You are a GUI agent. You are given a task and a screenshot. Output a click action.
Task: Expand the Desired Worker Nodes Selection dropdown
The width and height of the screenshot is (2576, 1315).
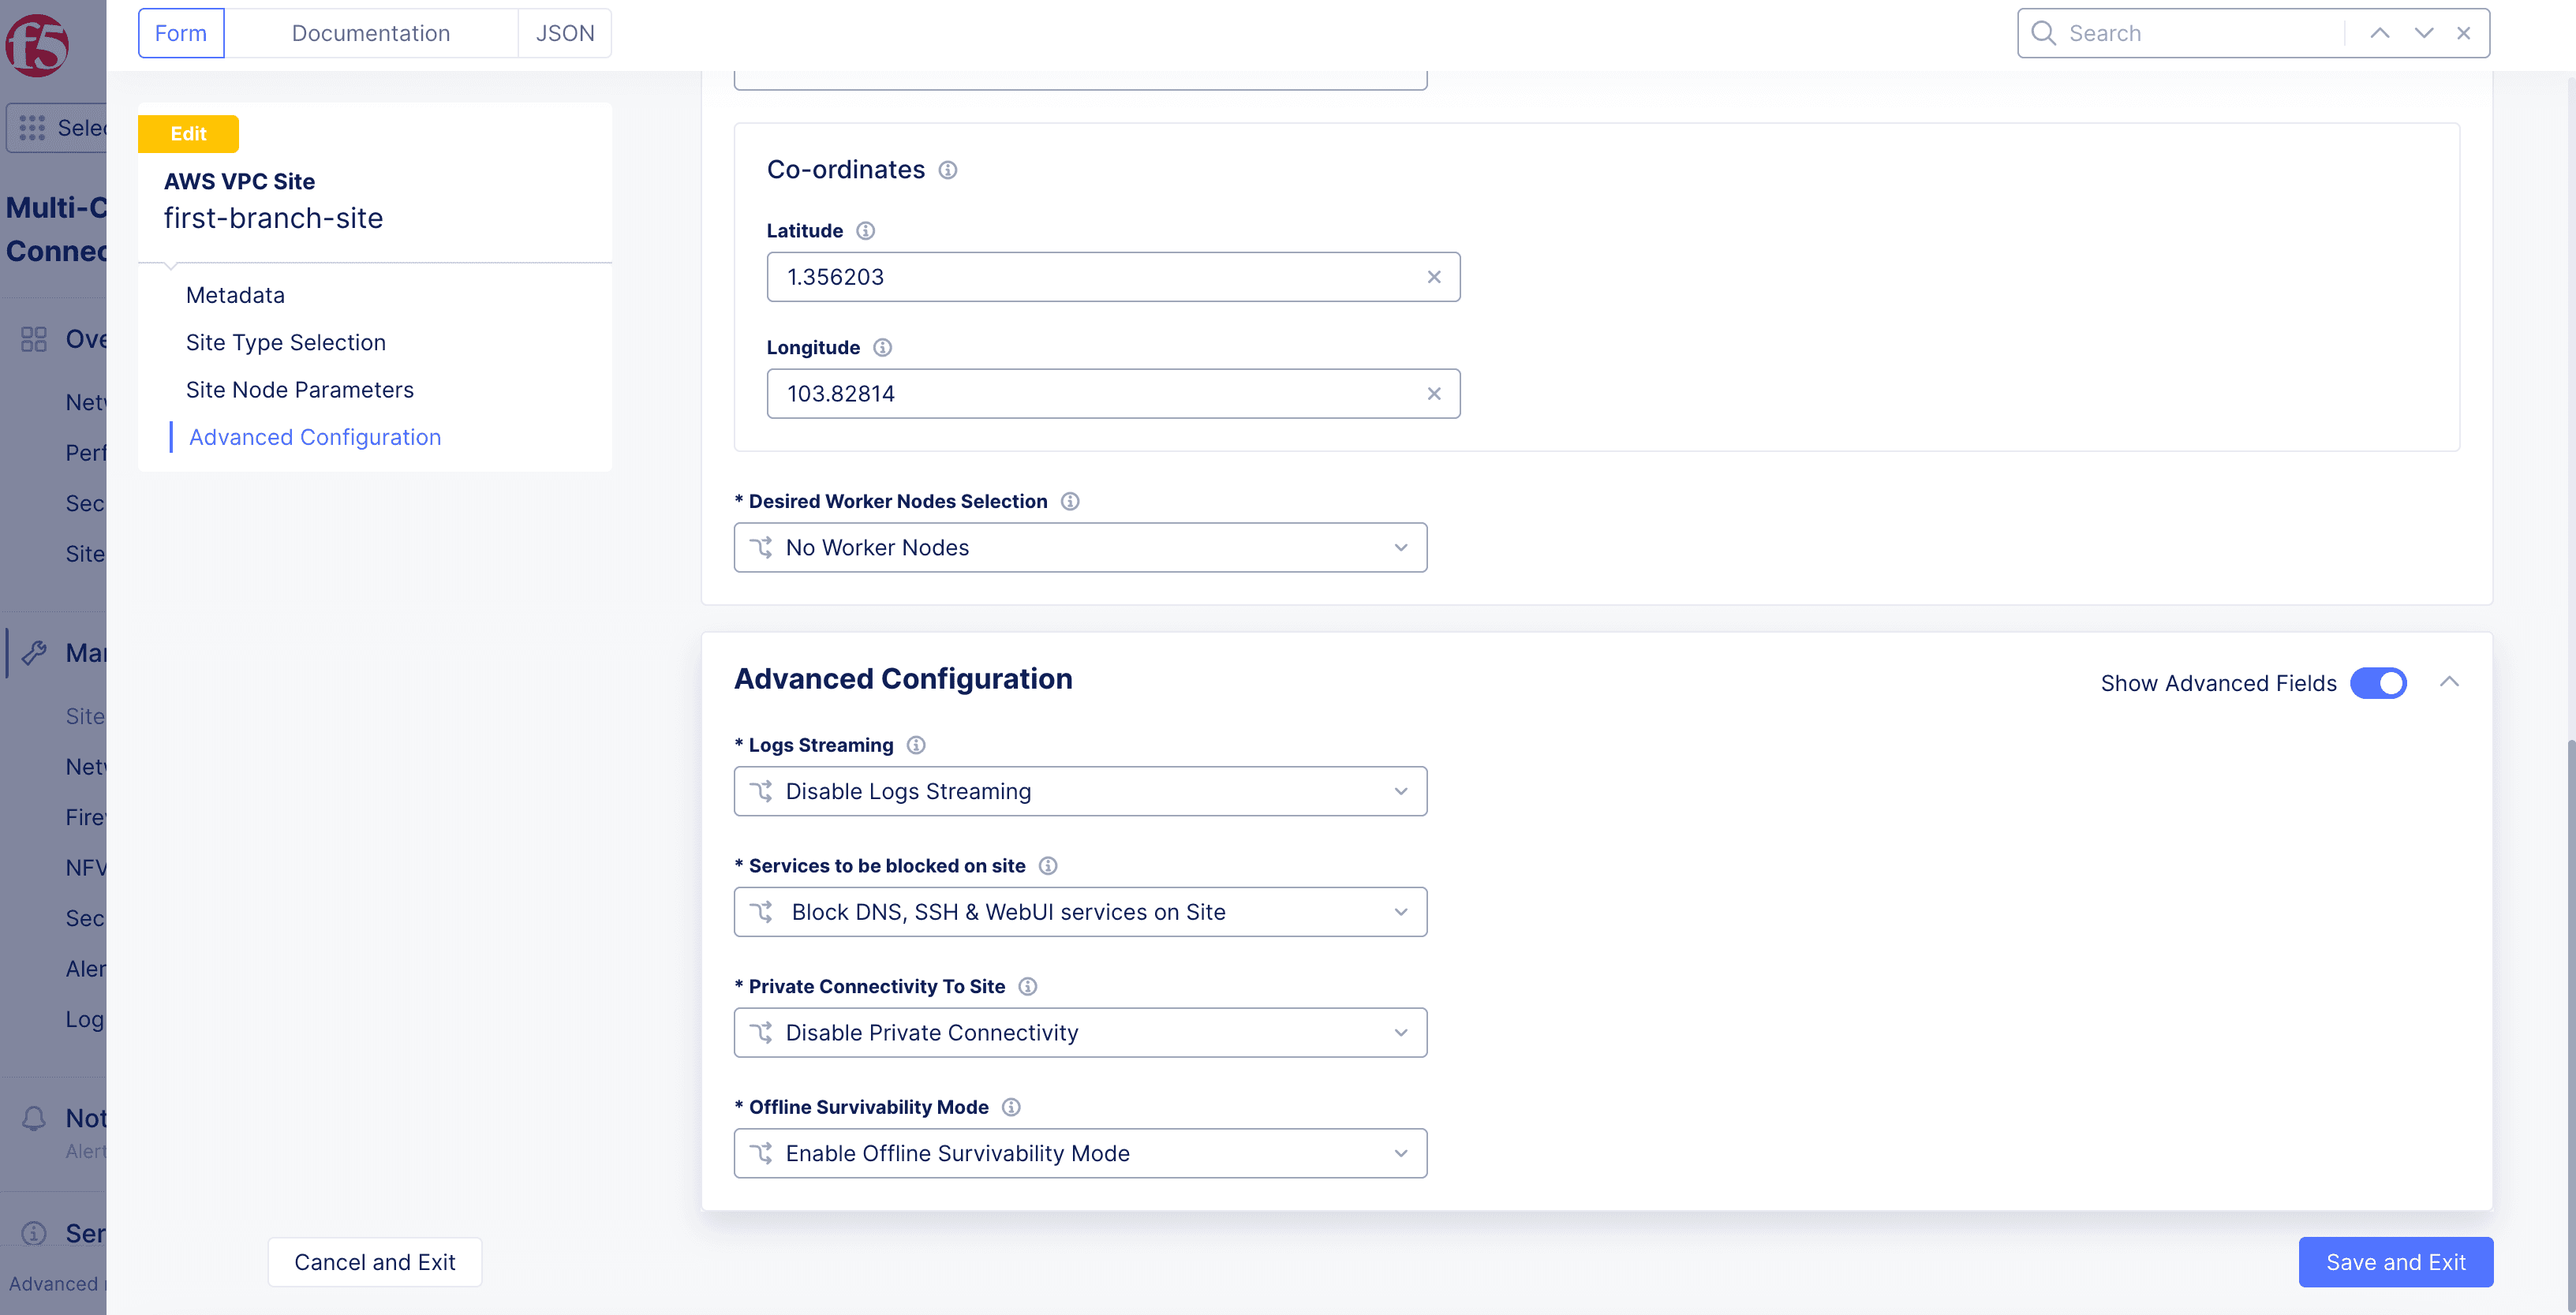tap(1080, 547)
